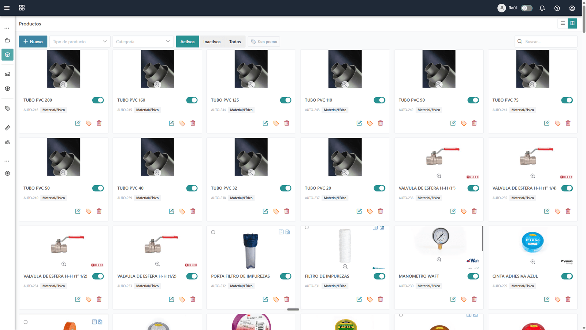Filter products by Con promo
The width and height of the screenshot is (586, 330).
(264, 41)
